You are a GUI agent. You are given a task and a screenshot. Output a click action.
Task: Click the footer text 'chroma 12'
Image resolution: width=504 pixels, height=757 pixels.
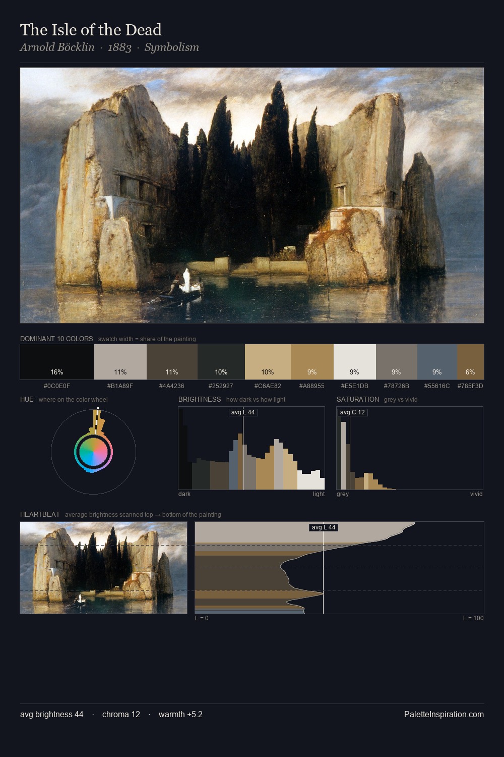click(x=121, y=714)
